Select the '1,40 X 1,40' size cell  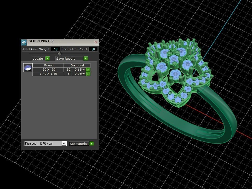tap(48, 74)
